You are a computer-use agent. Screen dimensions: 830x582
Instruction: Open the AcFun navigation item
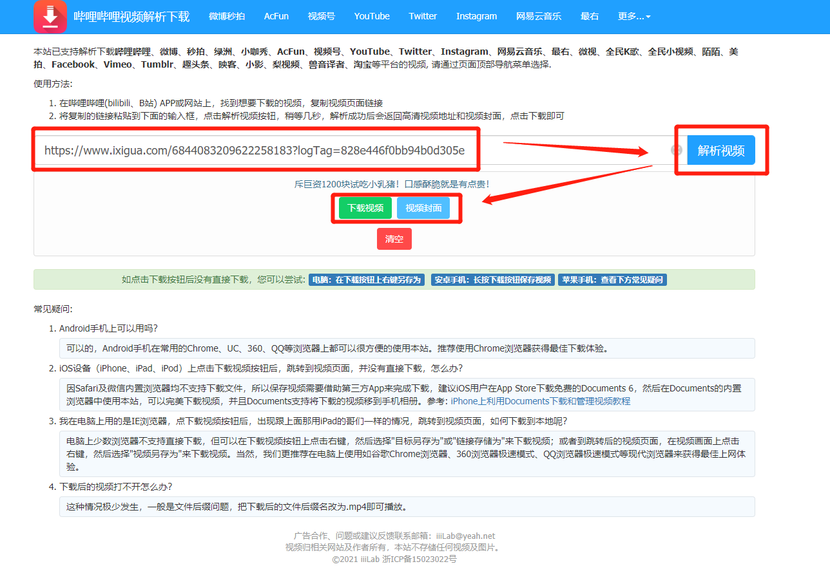click(276, 17)
